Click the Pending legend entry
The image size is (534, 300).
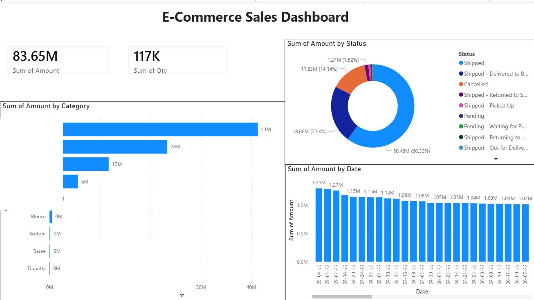tap(471, 116)
